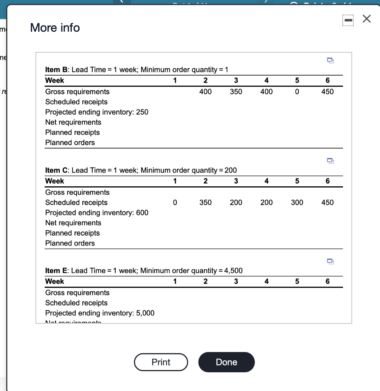Click Item C week 5 scheduled receipt 300

pyautogui.click(x=297, y=202)
